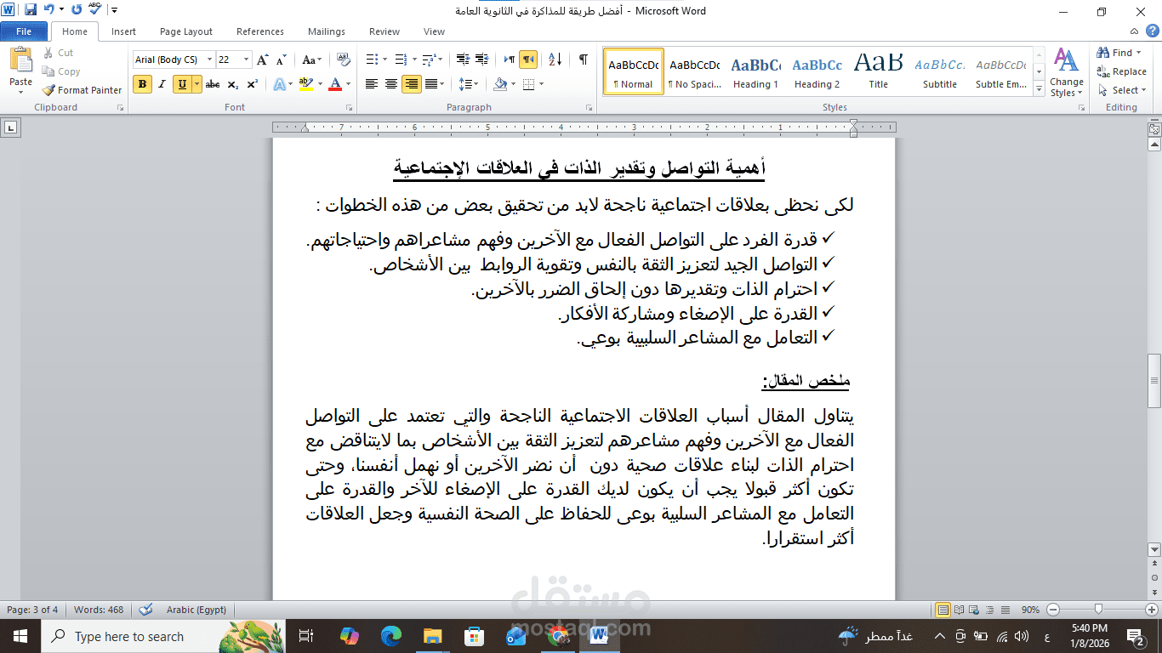Image resolution: width=1162 pixels, height=653 pixels.
Task: Apply Text Highlight Color
Action: click(x=305, y=84)
